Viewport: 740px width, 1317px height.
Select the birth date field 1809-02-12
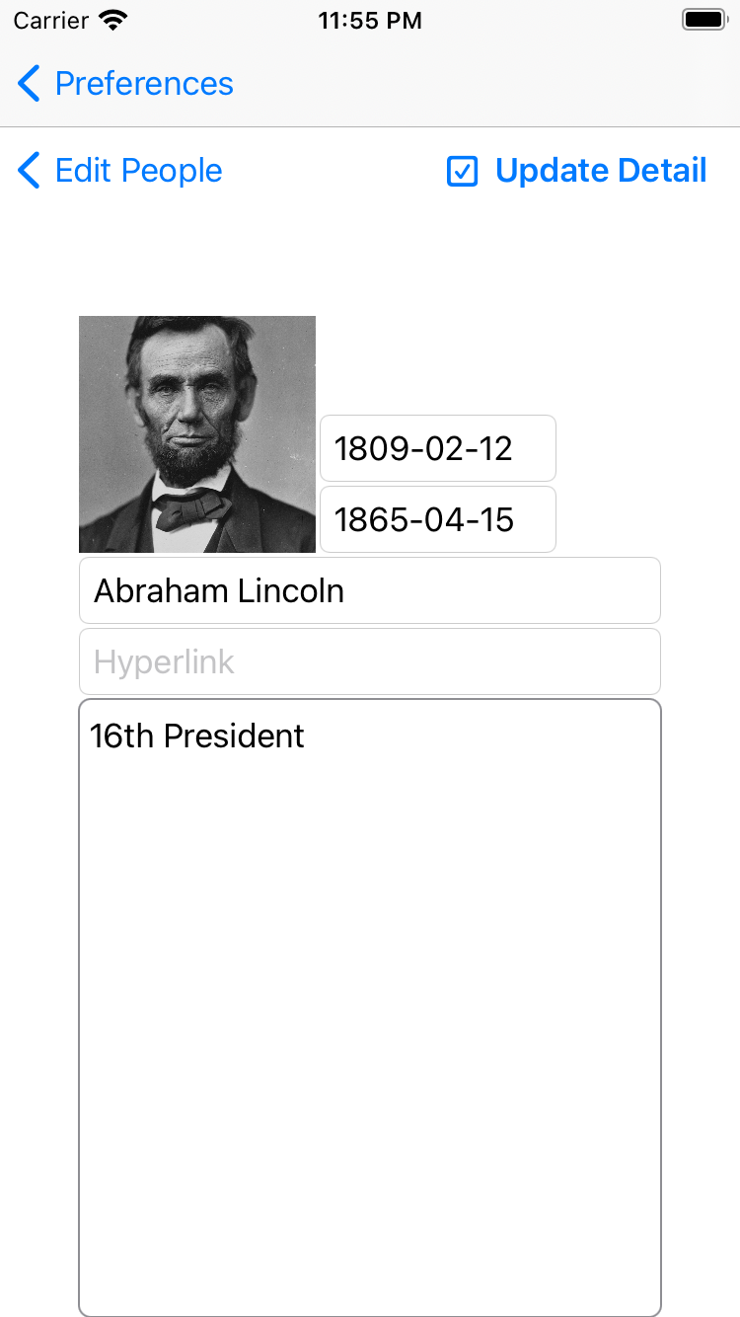[438, 448]
